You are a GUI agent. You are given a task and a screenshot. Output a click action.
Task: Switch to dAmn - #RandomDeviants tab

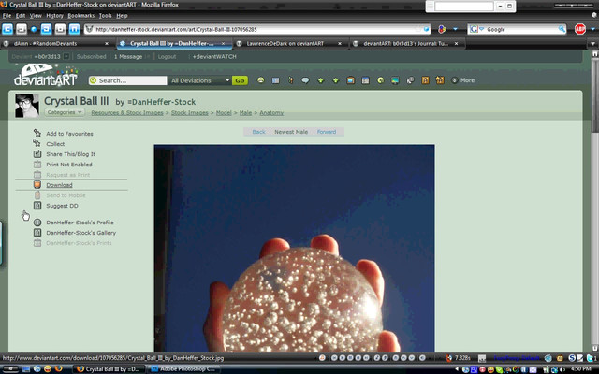[56, 44]
